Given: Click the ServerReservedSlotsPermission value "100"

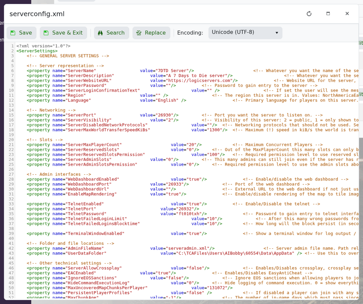Looking at the screenshot, I should click(213, 154).
